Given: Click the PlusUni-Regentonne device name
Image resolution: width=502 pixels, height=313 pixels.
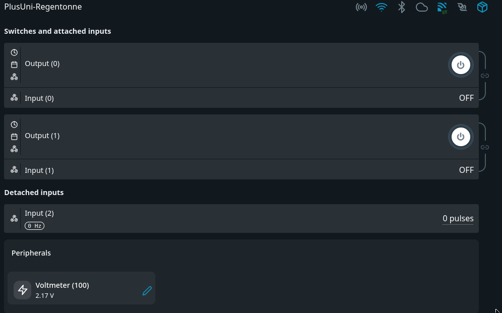Looking at the screenshot, I should pyautogui.click(x=43, y=7).
